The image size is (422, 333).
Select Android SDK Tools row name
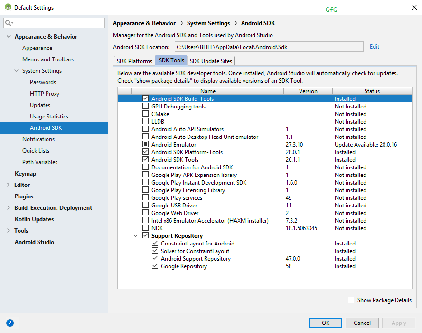pos(175,160)
